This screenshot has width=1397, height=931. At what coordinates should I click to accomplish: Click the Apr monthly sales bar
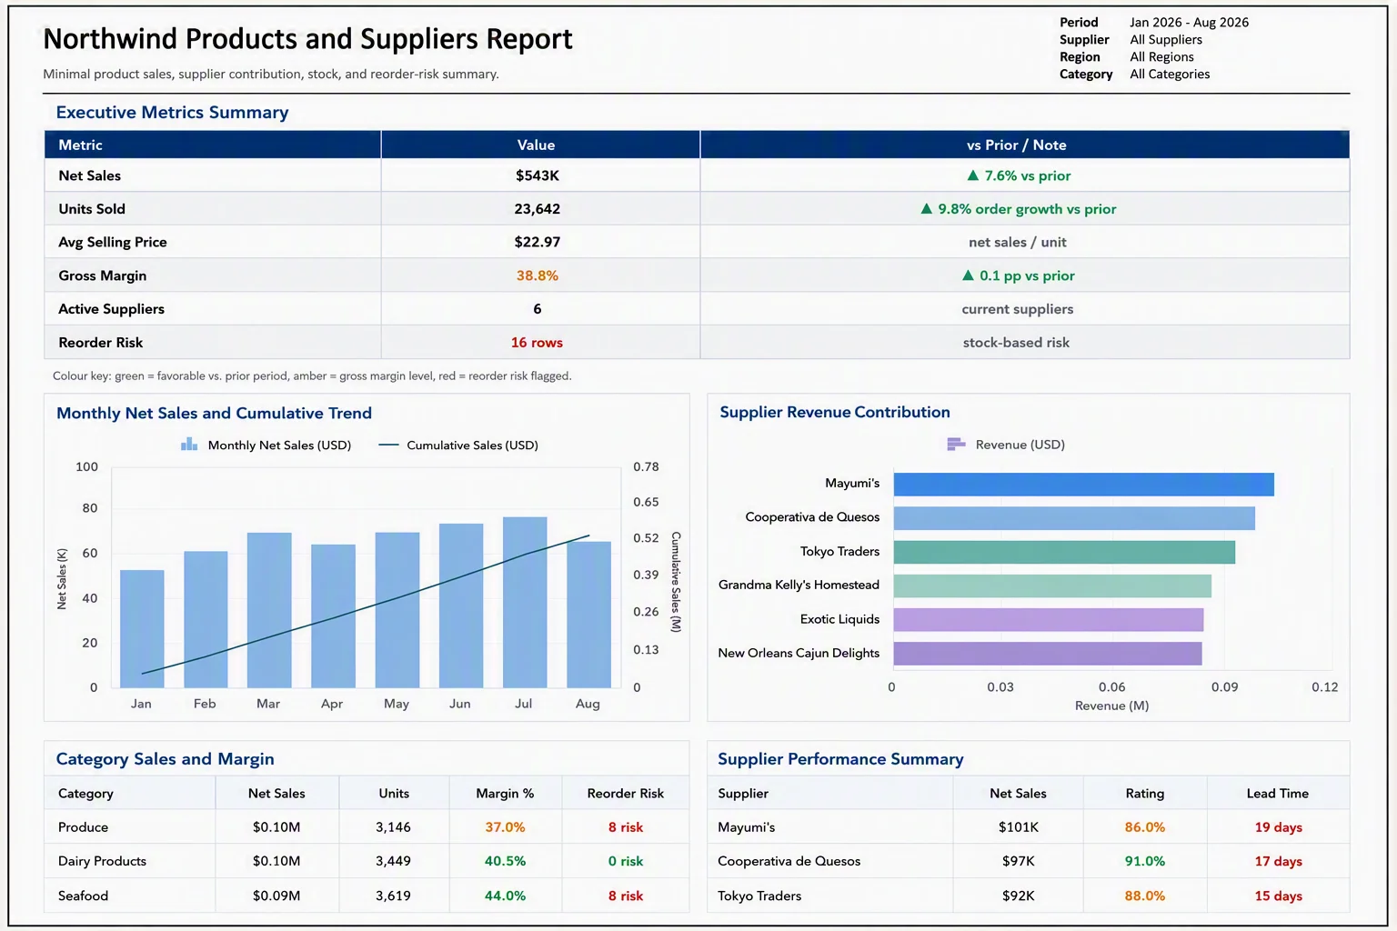(333, 616)
